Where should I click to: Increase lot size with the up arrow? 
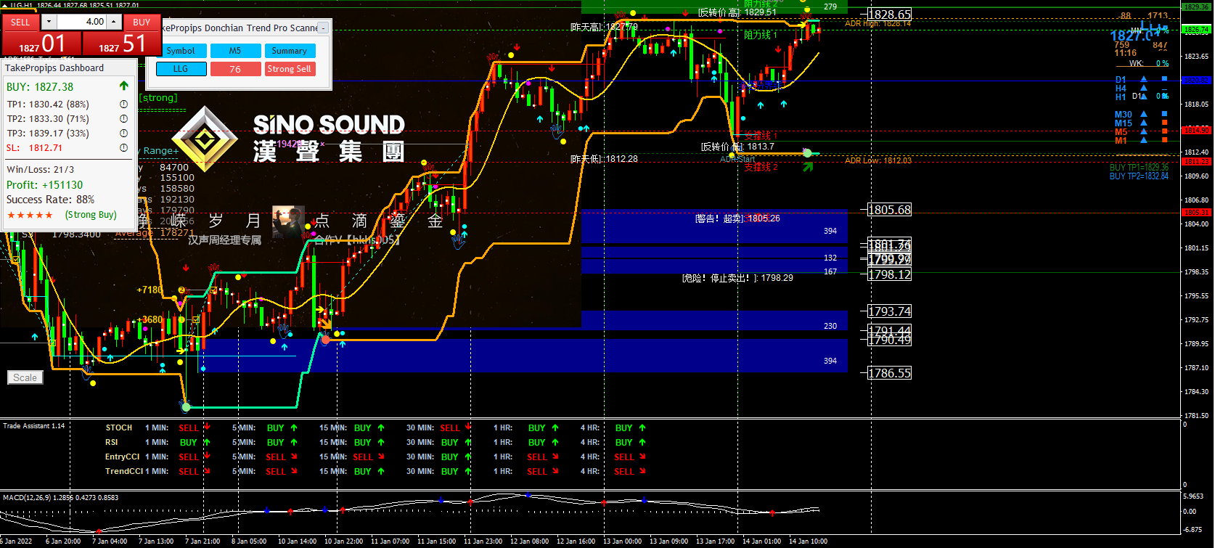click(115, 22)
